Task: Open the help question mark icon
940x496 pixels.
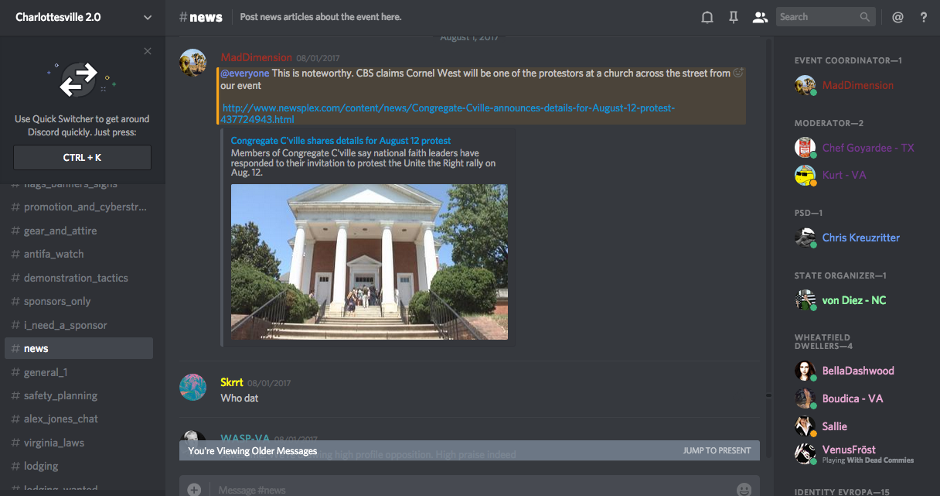Action: 924,17
